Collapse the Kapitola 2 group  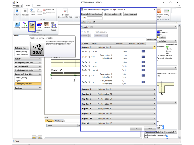click(154, 47)
